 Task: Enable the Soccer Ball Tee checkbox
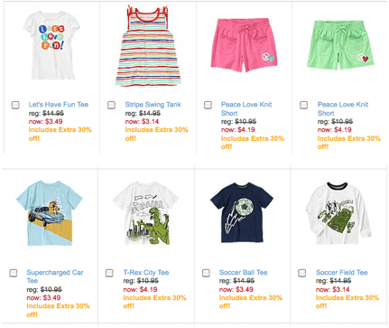pyautogui.click(x=206, y=273)
